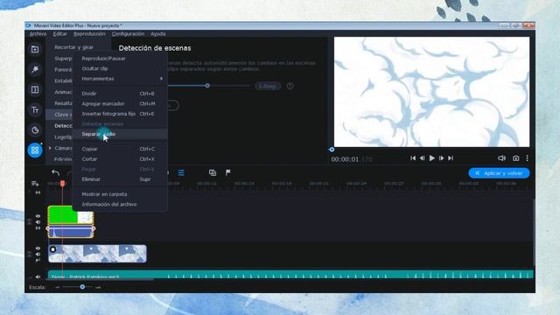Open the transitions panel icon

click(x=35, y=89)
